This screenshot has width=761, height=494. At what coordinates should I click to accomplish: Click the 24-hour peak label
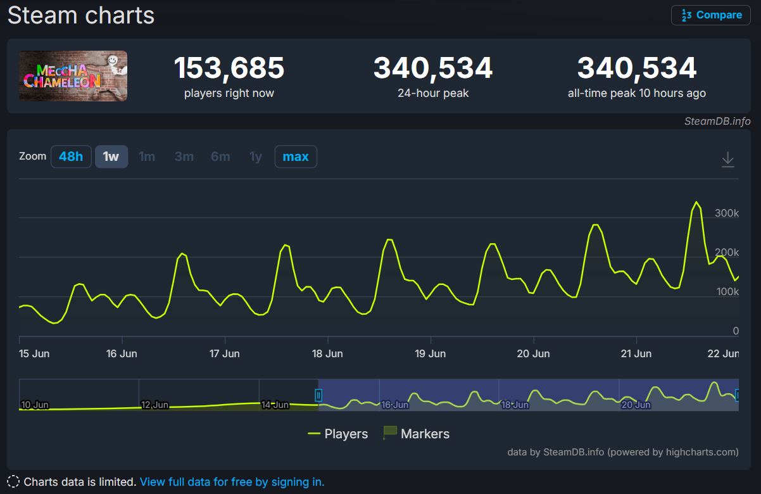(x=433, y=93)
